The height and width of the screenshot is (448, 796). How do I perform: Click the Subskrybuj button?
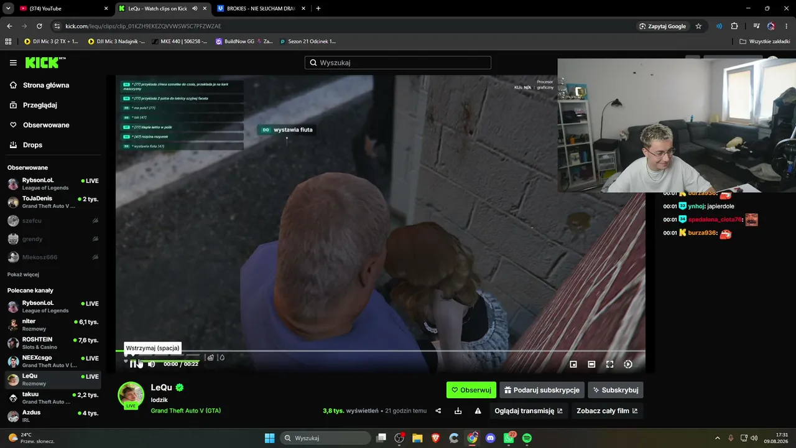616,390
